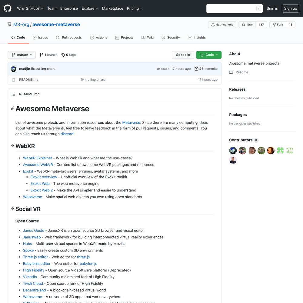303x303 pixels.
Task: Click the repository book icon beside M3-org
Action: (x=9, y=24)
